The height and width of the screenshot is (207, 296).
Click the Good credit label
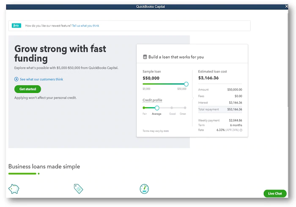173,114
